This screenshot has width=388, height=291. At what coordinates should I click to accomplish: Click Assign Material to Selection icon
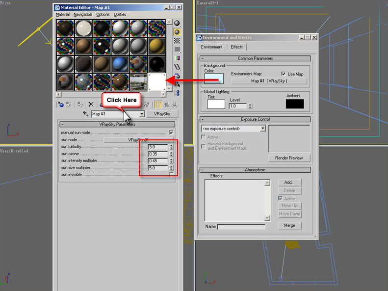[80, 105]
